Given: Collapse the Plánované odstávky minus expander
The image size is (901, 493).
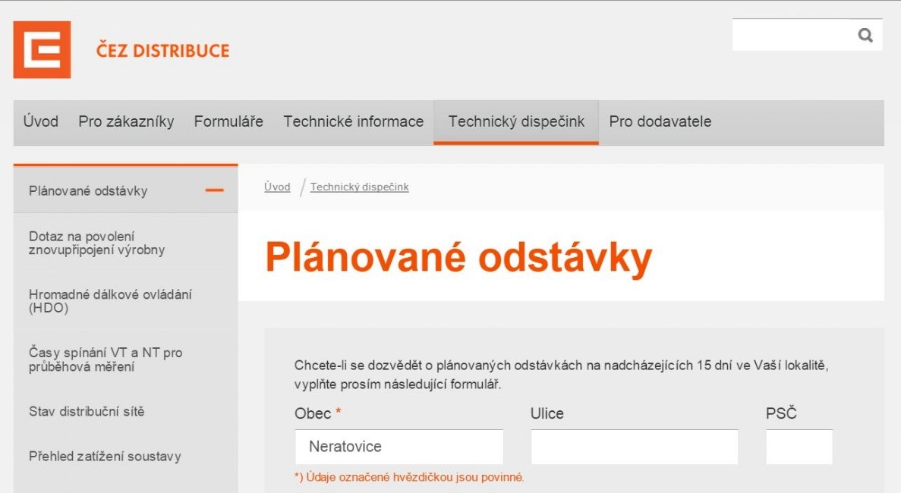Looking at the screenshot, I should [214, 190].
